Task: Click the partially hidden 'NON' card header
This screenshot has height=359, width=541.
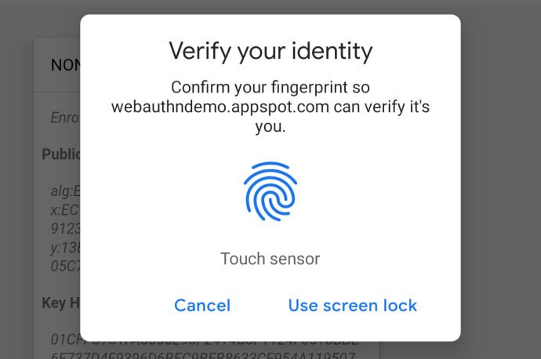Action: click(x=65, y=66)
